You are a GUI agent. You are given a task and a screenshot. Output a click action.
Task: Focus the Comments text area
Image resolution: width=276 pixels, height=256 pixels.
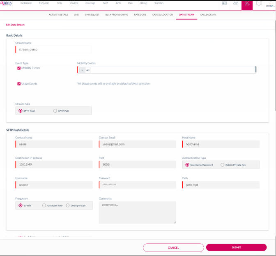(137, 212)
